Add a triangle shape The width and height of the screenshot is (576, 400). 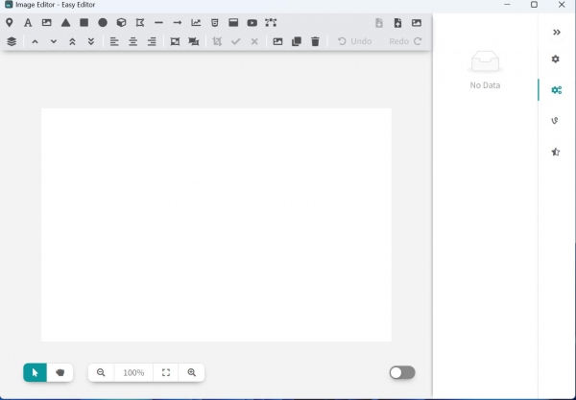click(x=65, y=23)
